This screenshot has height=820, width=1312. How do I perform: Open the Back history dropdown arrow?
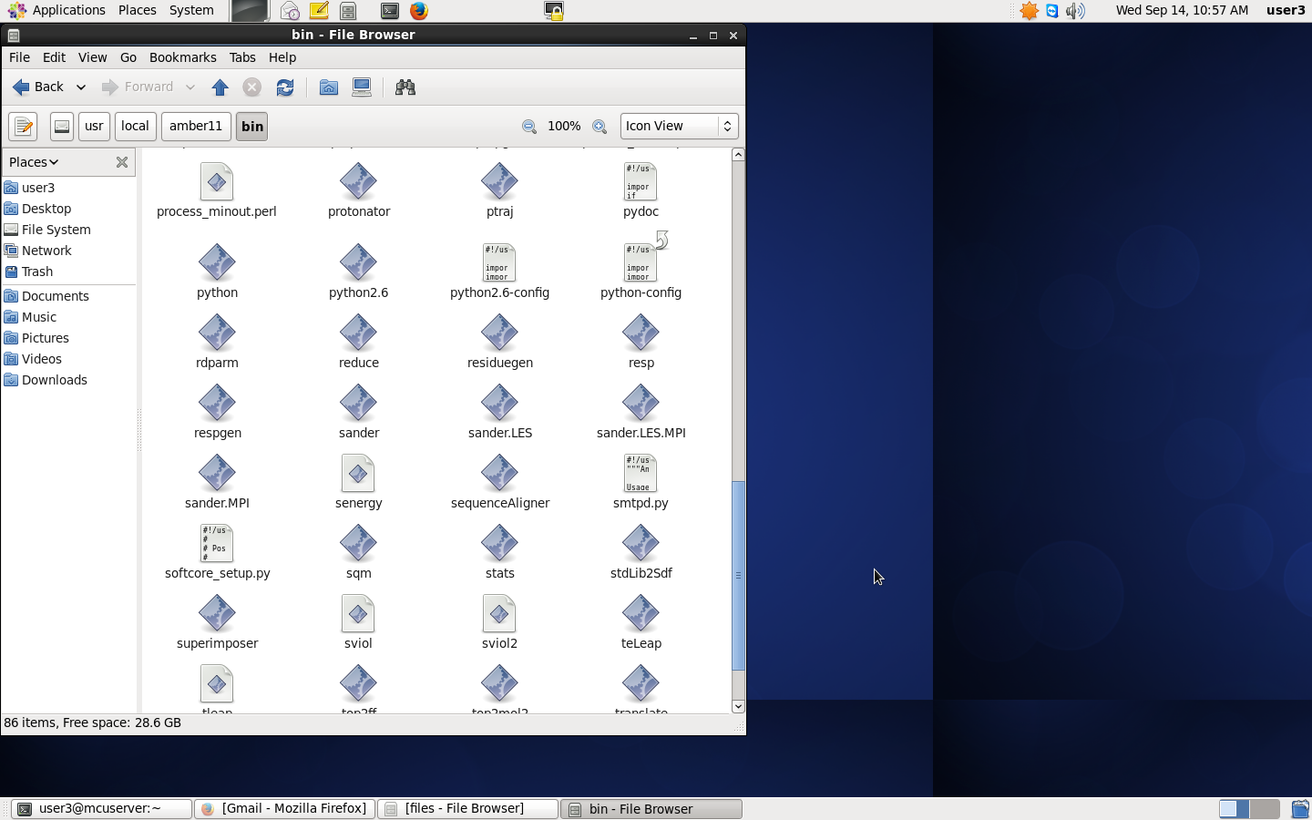tap(81, 87)
